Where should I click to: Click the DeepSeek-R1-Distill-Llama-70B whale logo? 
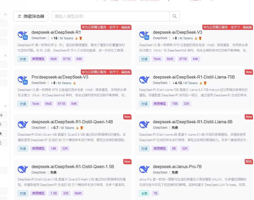click(x=144, y=80)
